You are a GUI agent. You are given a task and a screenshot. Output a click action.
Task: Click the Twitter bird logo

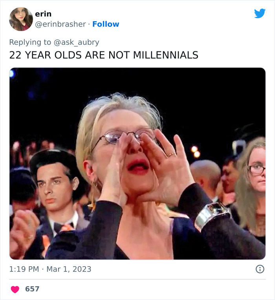[x=260, y=14]
